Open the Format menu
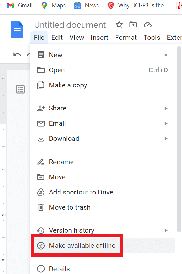Viewport: 182px width, 274px height. [126, 38]
